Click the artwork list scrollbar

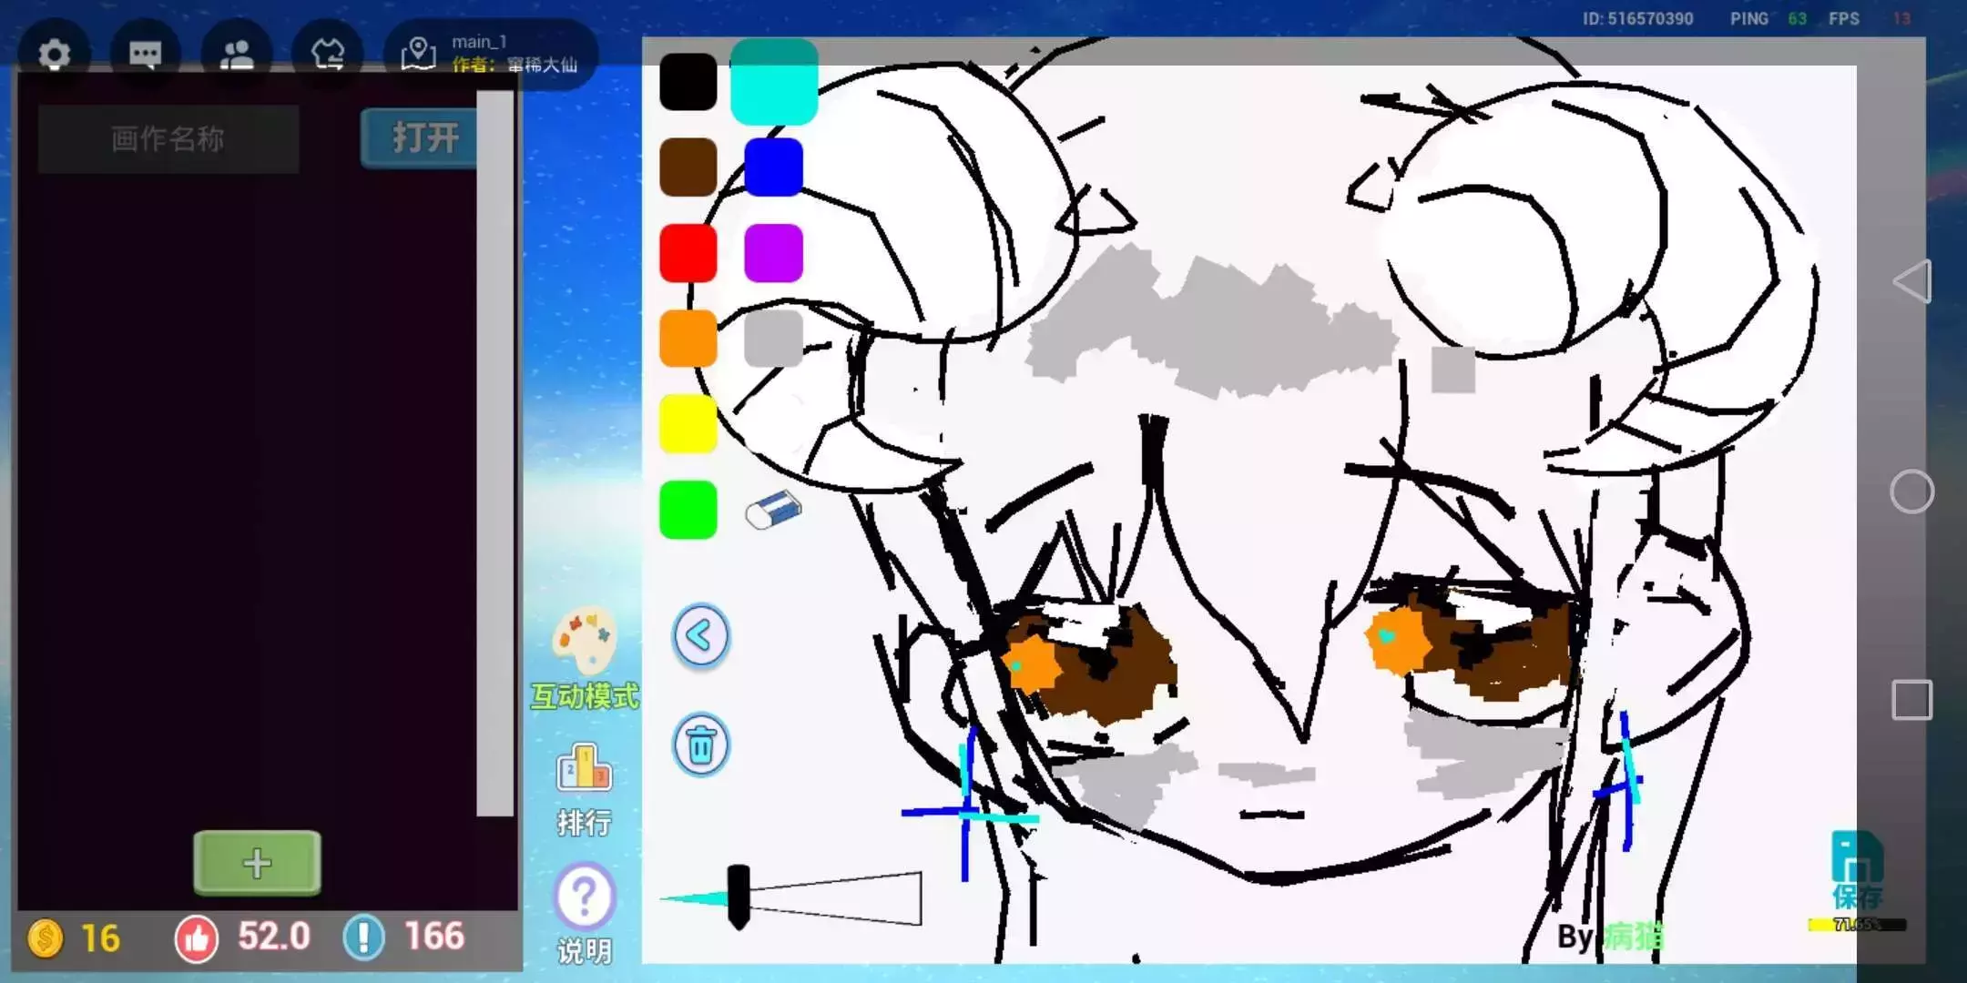tap(494, 455)
